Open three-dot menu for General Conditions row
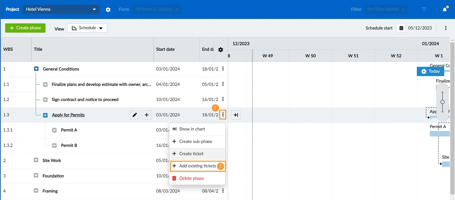The height and width of the screenshot is (200, 455). [x=223, y=69]
